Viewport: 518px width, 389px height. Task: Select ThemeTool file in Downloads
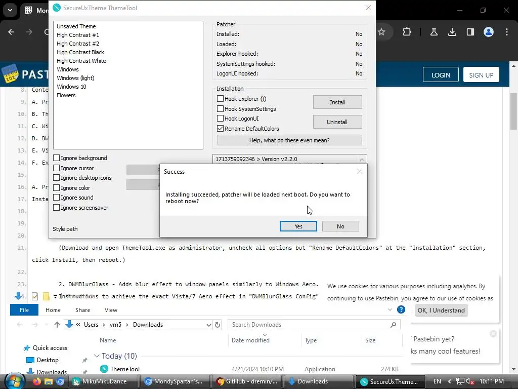[x=125, y=369]
